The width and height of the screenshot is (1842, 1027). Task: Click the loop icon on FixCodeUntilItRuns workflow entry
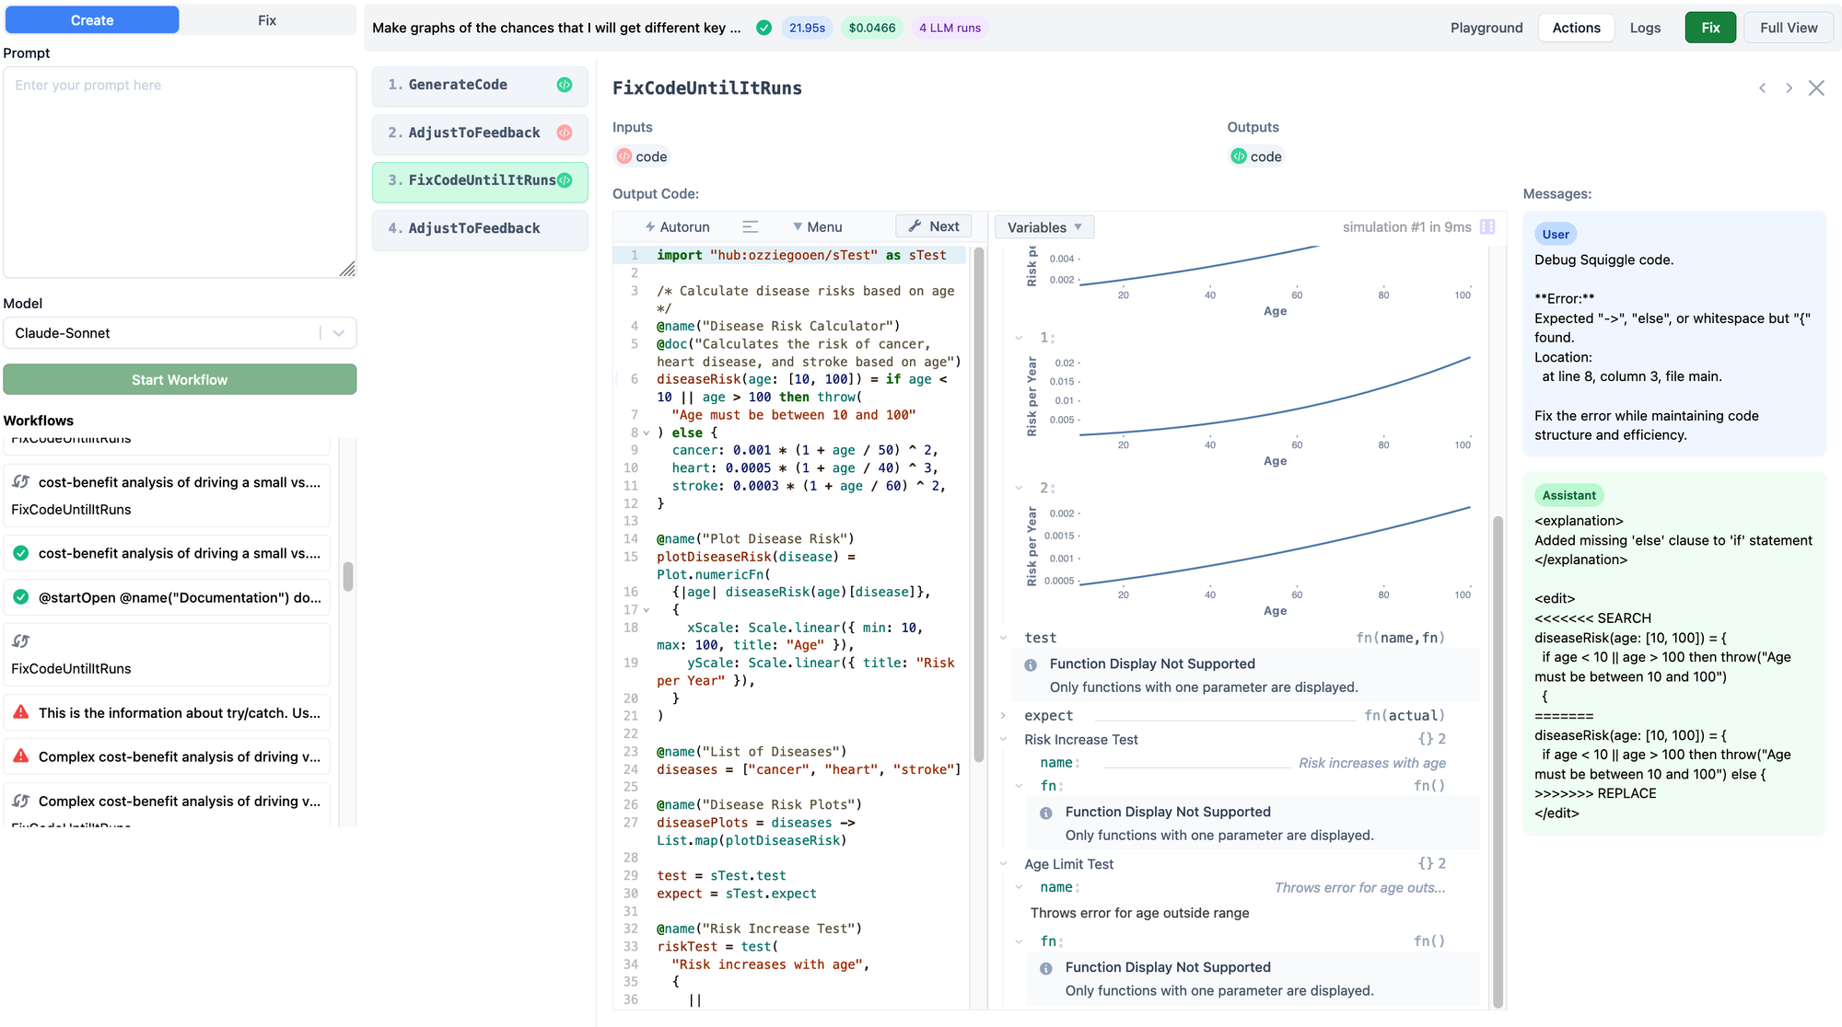[20, 640]
